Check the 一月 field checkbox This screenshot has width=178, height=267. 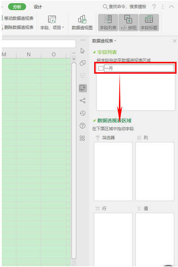point(101,68)
